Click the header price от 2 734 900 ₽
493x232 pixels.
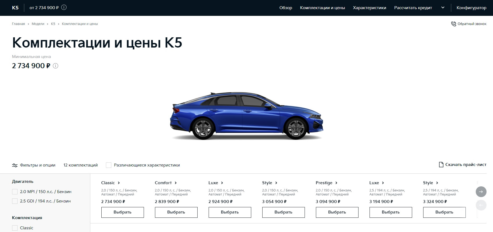(x=44, y=8)
